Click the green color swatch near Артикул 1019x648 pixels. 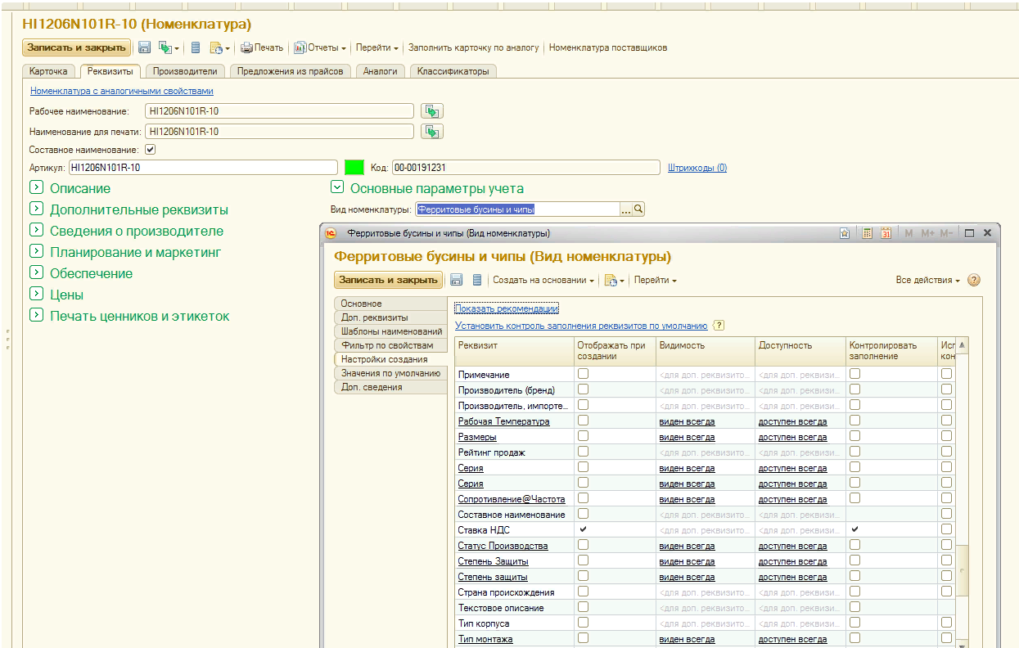click(354, 168)
